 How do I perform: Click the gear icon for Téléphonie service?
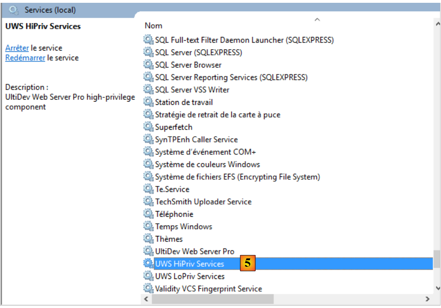[148, 214]
